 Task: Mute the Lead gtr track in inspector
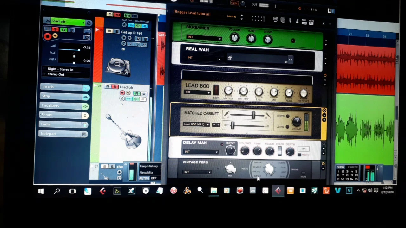pyautogui.click(x=47, y=29)
